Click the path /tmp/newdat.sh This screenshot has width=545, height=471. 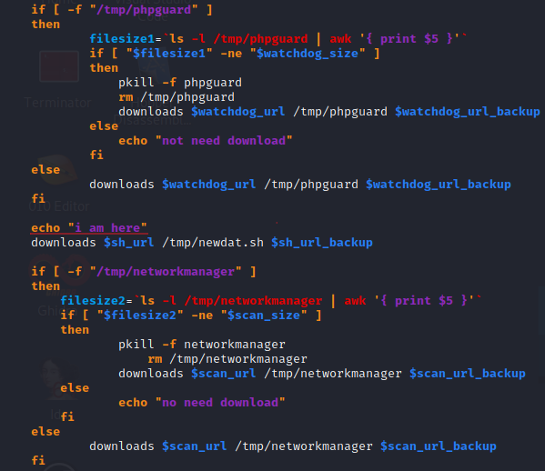click(x=213, y=243)
